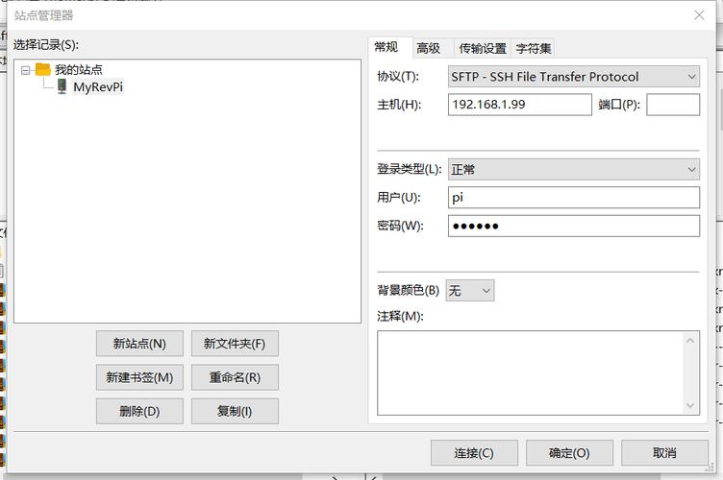Open the 高级 tab
This screenshot has width=723, height=480.
point(429,48)
